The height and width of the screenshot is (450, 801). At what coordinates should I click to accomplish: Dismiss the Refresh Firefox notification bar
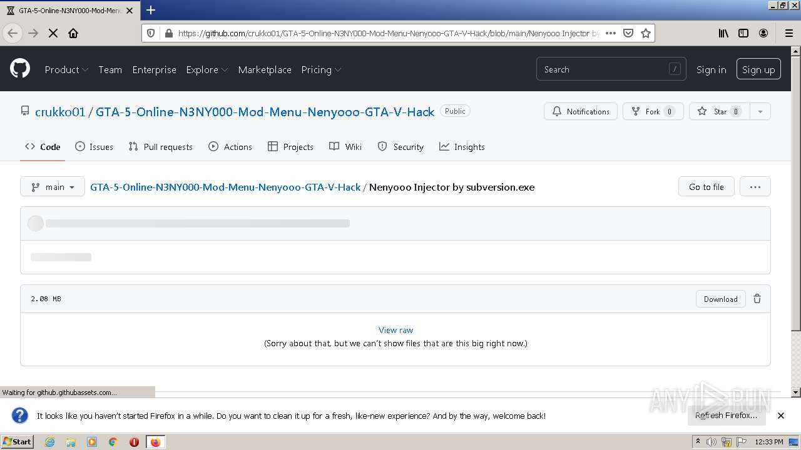pos(781,416)
